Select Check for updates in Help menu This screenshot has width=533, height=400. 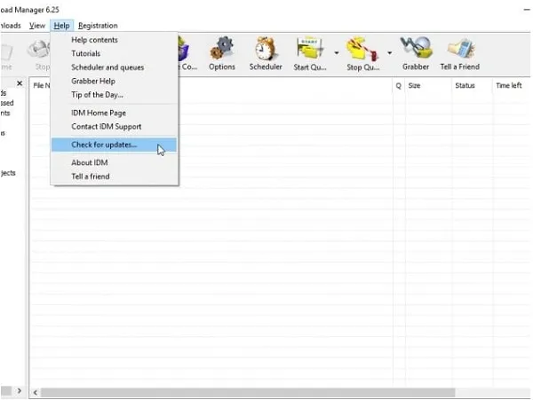(x=104, y=145)
